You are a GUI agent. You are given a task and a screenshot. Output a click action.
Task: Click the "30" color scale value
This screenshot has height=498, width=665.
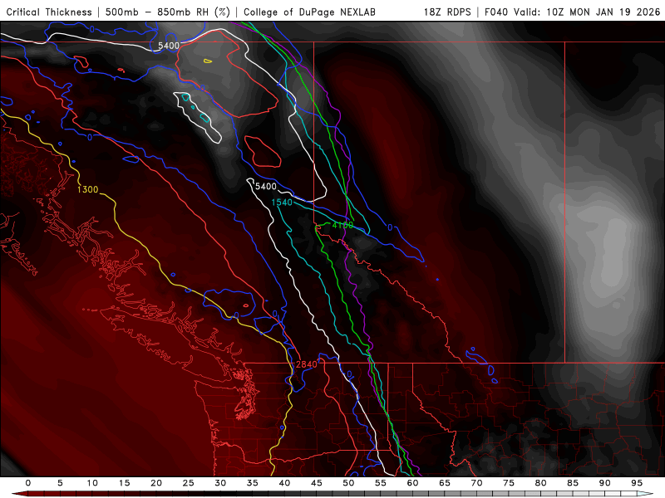tap(220, 483)
